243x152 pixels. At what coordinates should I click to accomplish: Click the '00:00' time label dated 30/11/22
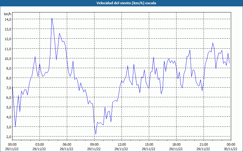pos(231,145)
